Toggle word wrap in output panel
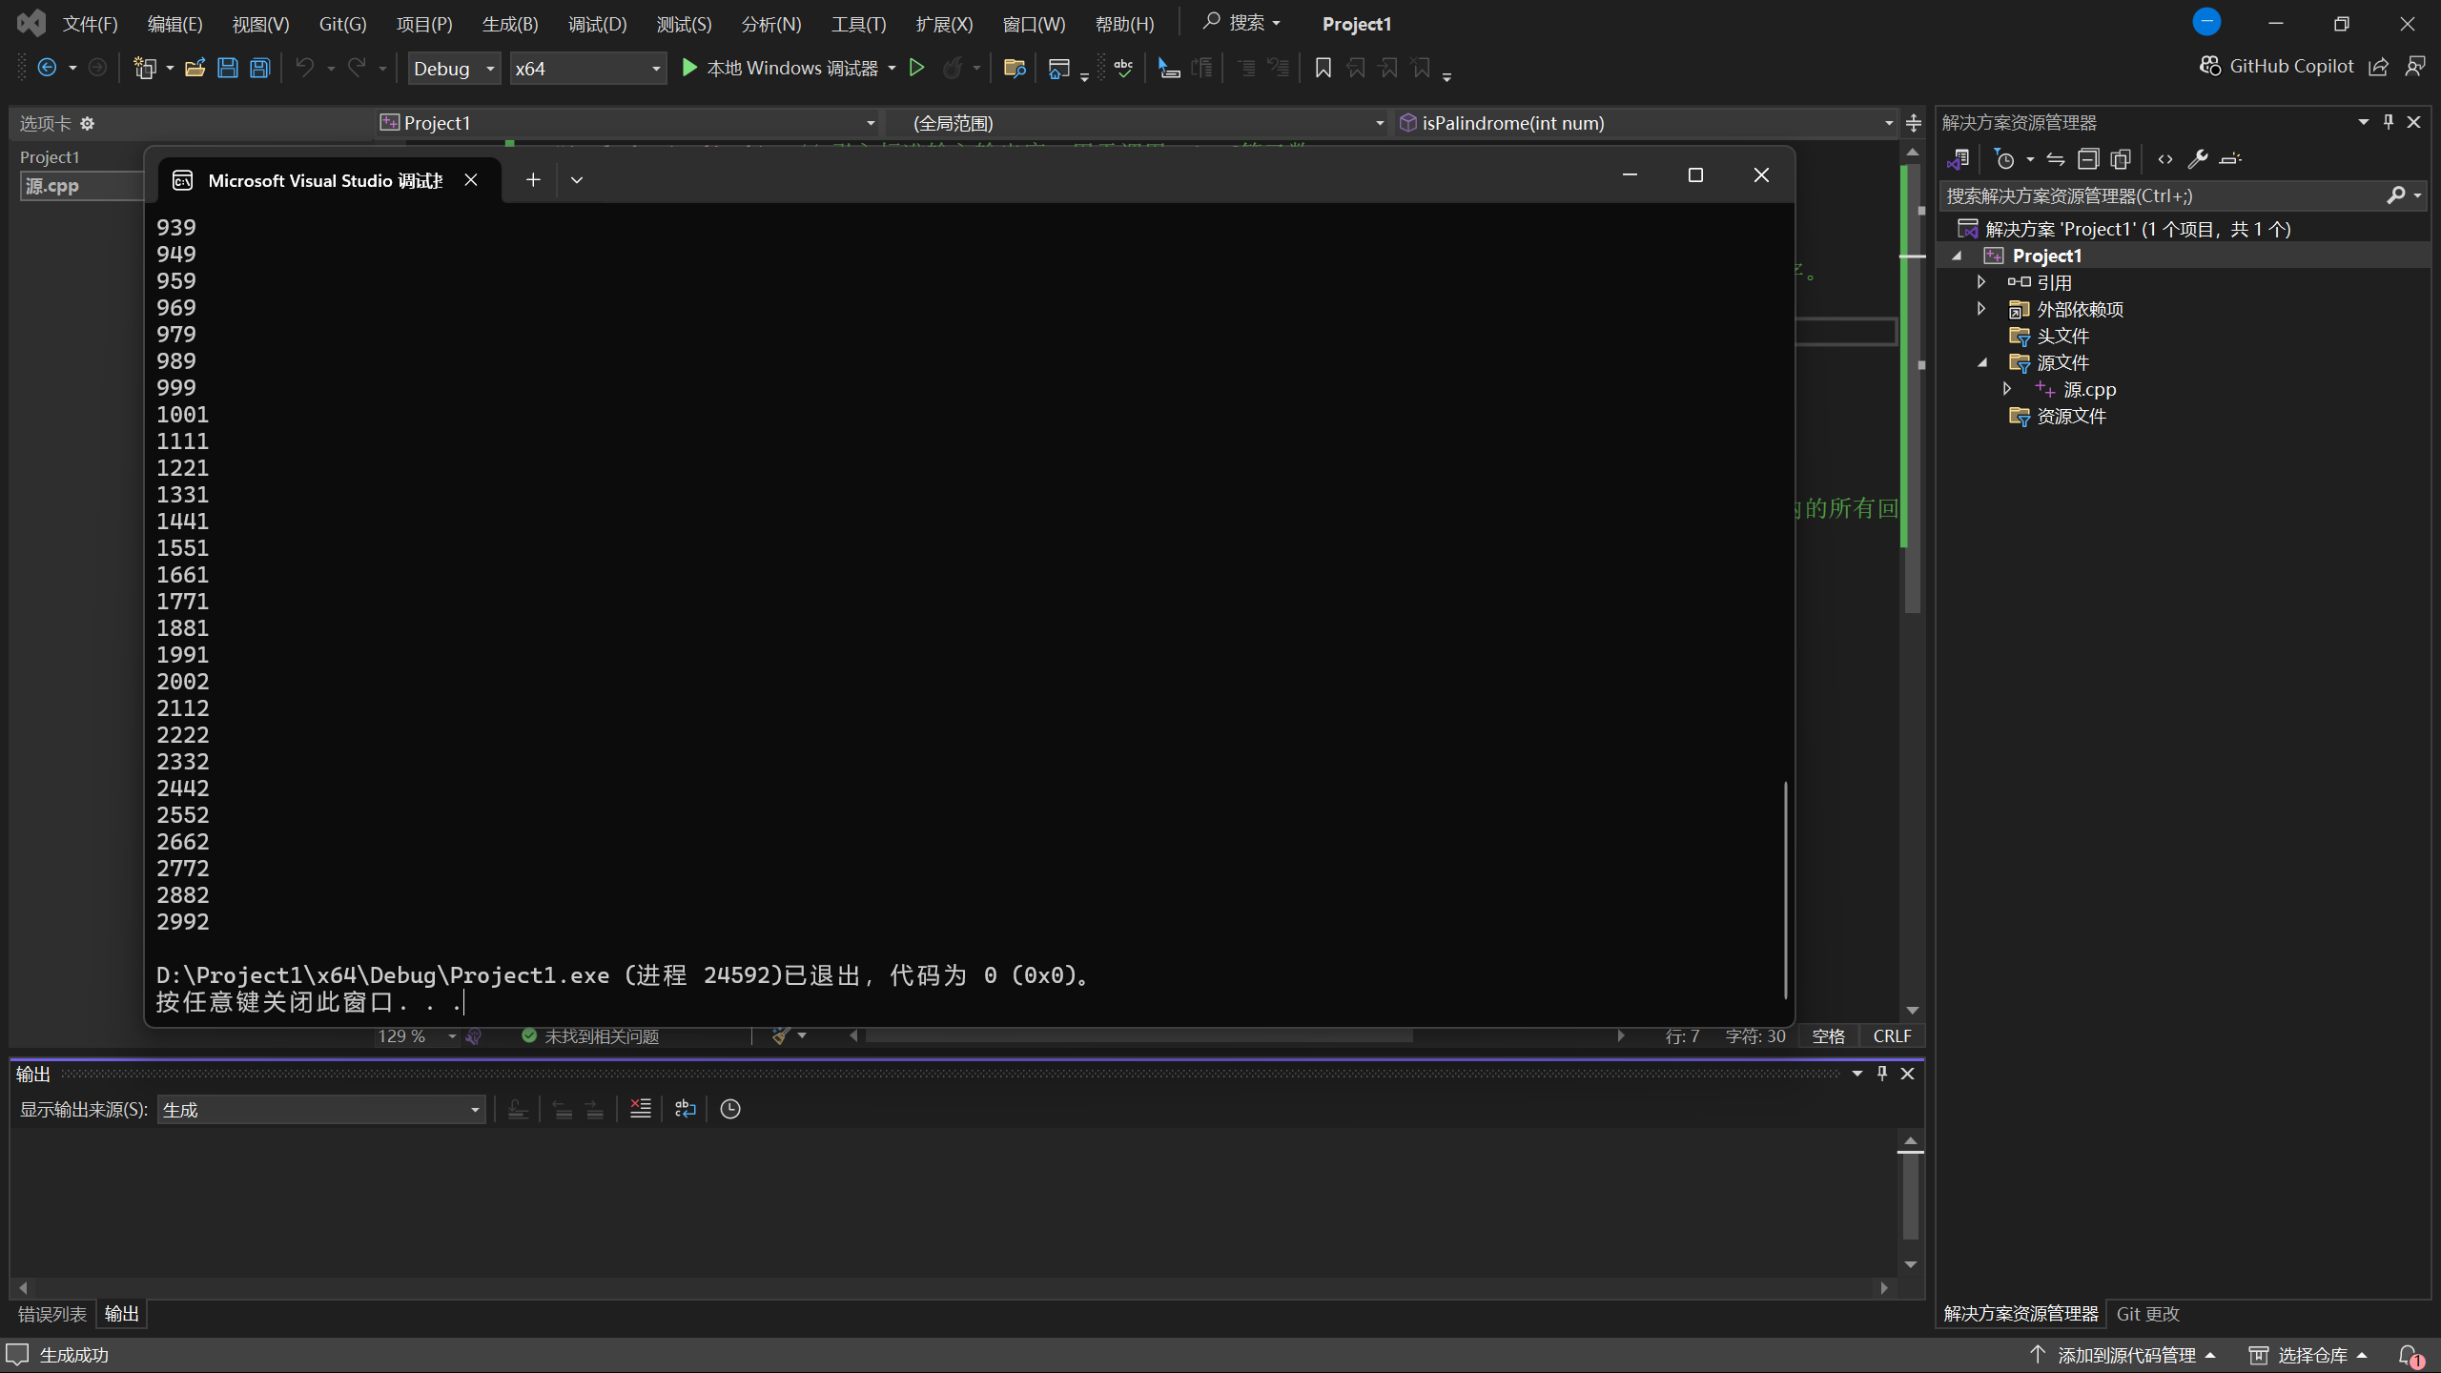Image resolution: width=2441 pixels, height=1373 pixels. pos(685,1109)
